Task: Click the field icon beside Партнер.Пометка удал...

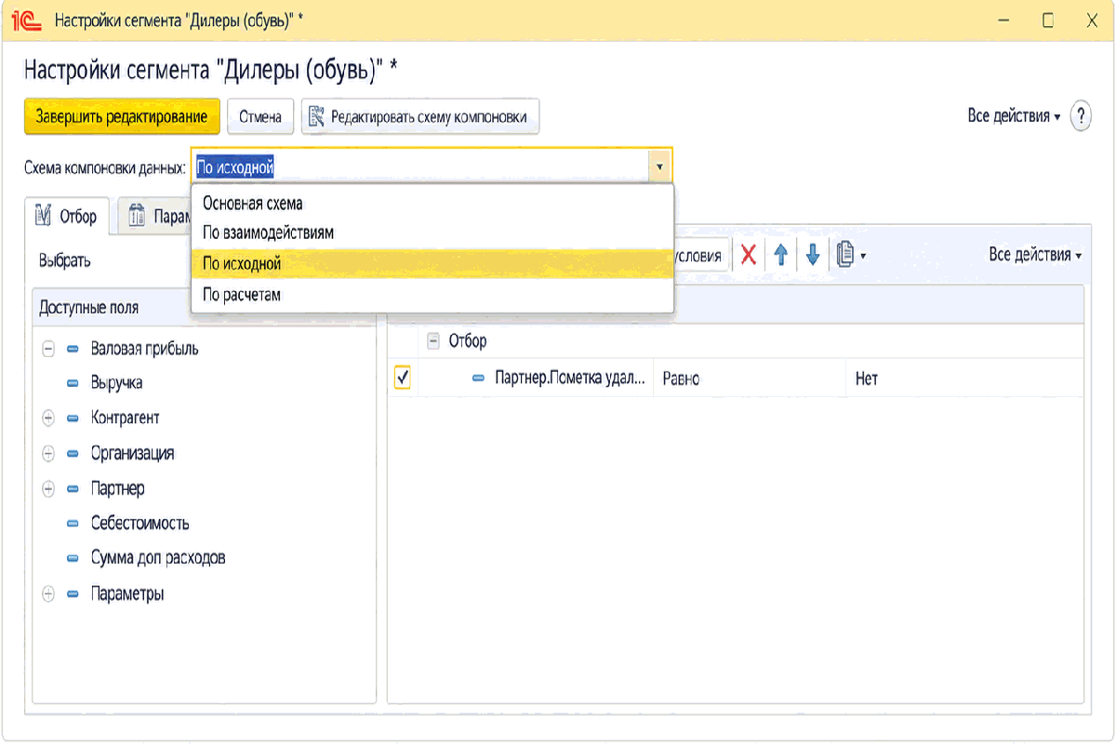Action: click(479, 379)
